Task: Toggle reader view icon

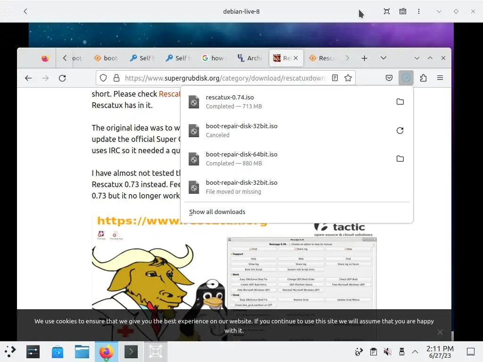Action: tap(335, 78)
